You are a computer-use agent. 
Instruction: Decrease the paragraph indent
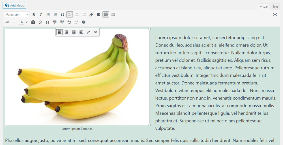pos(55,22)
